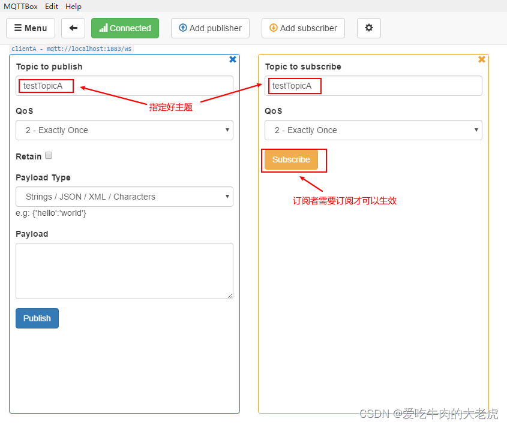Open the Menu hamburger button
Image resolution: width=507 pixels, height=425 pixels.
coord(31,28)
